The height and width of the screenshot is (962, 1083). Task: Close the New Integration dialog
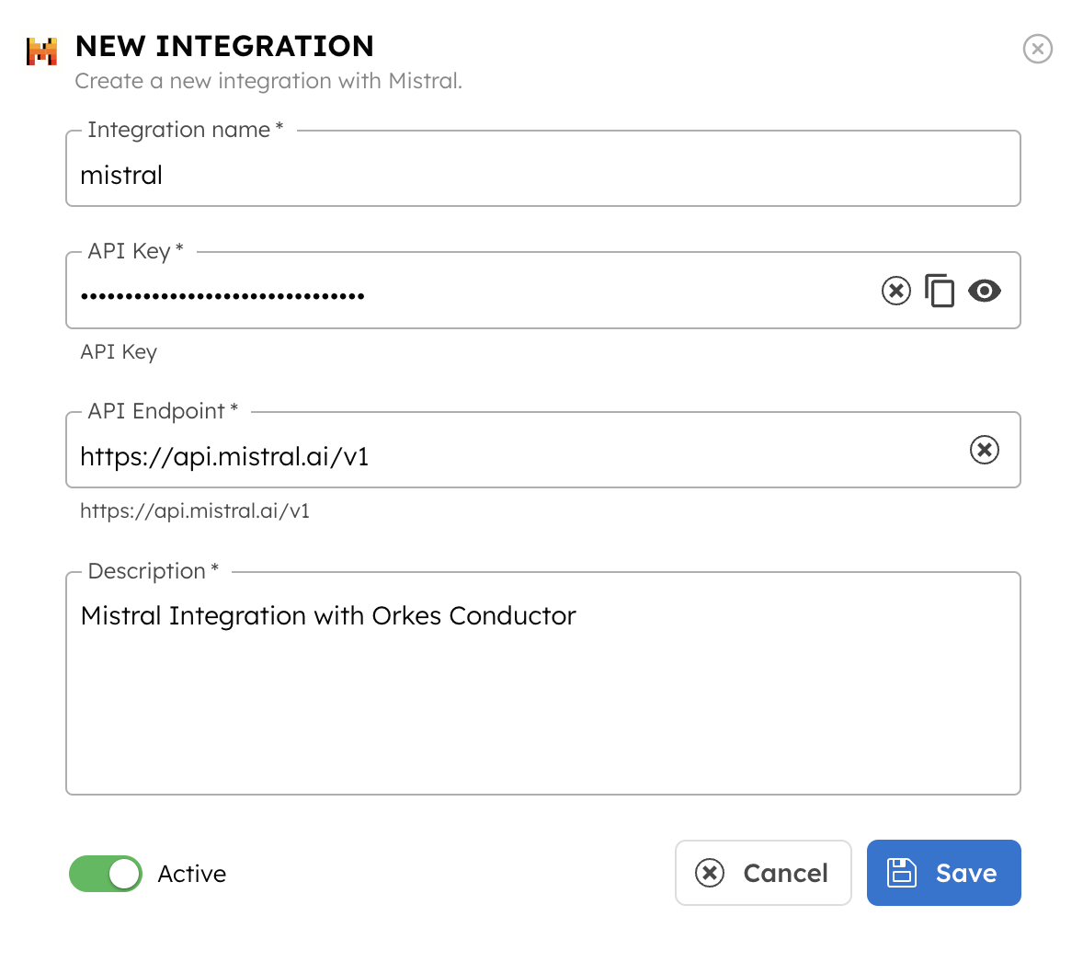click(1037, 49)
